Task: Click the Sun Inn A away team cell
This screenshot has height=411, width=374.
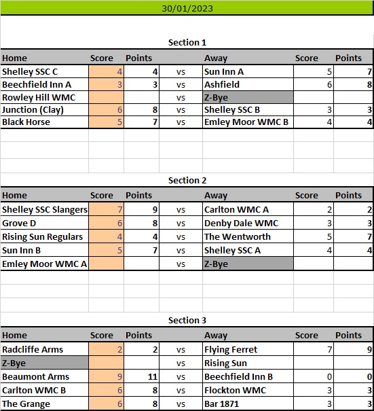Action: pos(248,71)
